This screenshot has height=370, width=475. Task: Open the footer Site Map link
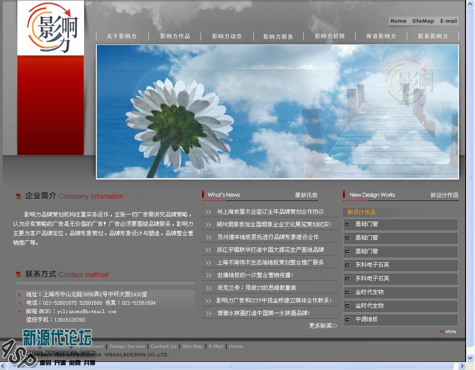point(192,347)
